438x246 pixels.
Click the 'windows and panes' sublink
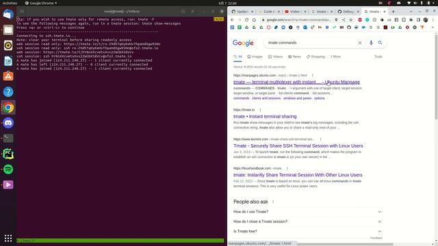pos(297,98)
